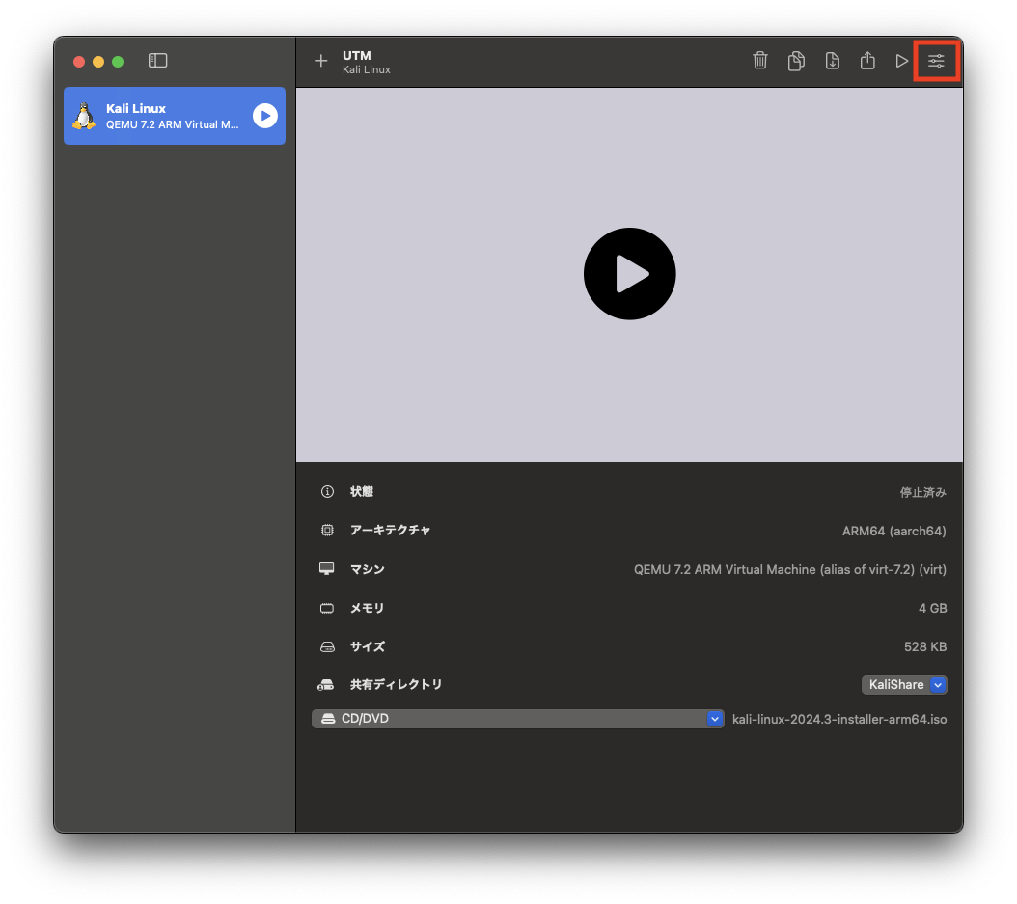Click the memory icon beside メモリ
The image size is (1017, 904).
[327, 608]
